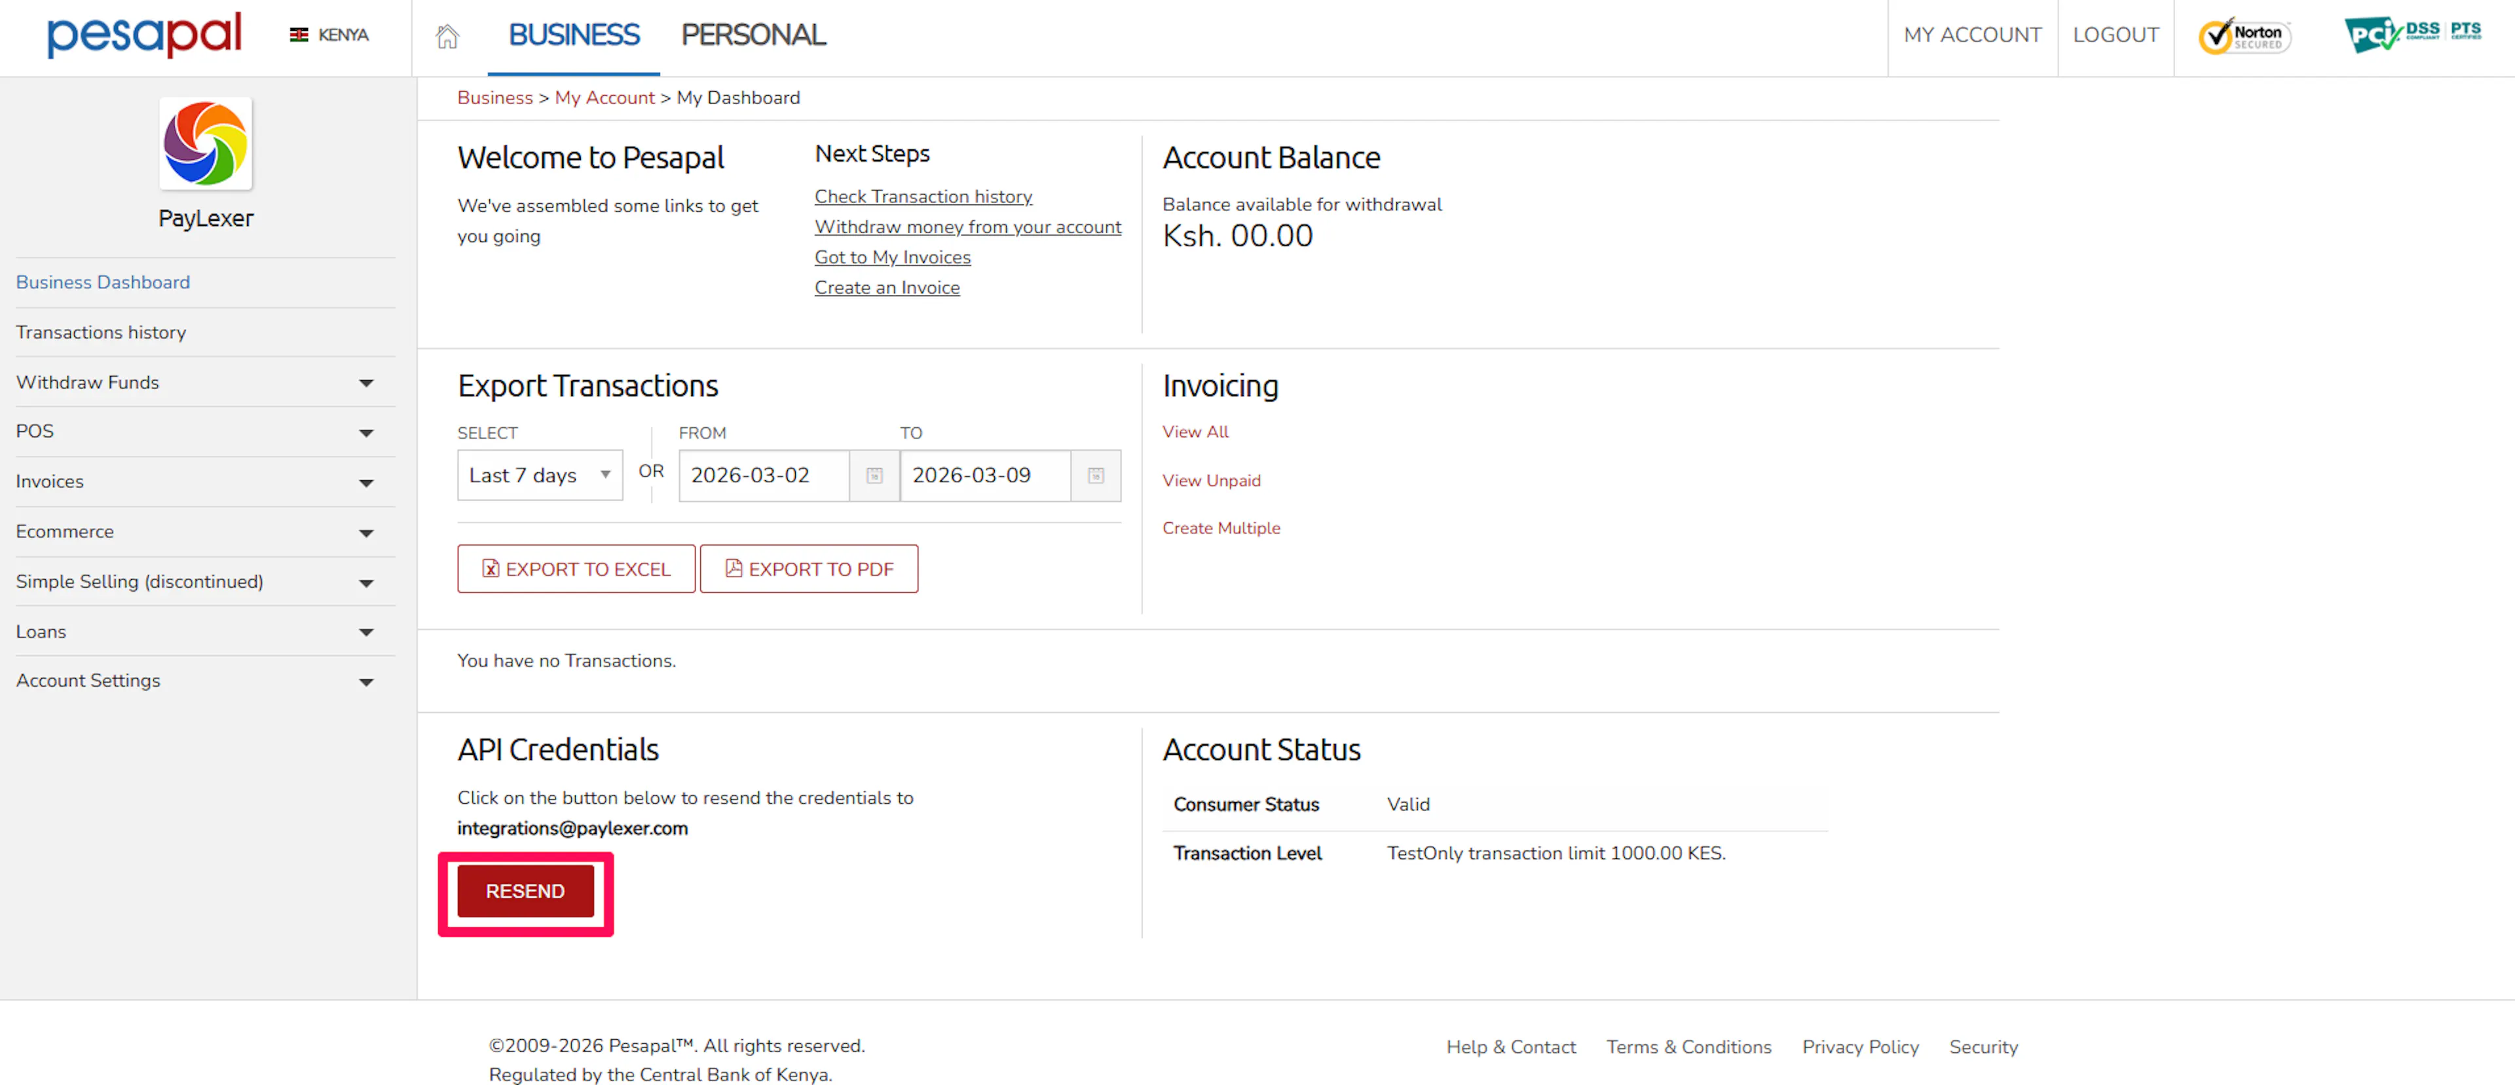Click the Pesapal logo

tap(145, 35)
